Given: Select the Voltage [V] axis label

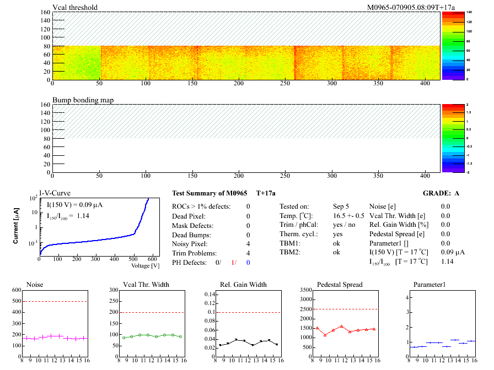Looking at the screenshot, I should tap(145, 265).
